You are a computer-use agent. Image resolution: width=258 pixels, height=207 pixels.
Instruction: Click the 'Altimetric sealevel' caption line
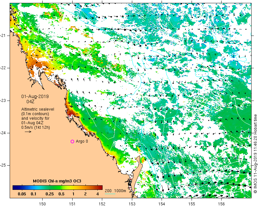38,109
